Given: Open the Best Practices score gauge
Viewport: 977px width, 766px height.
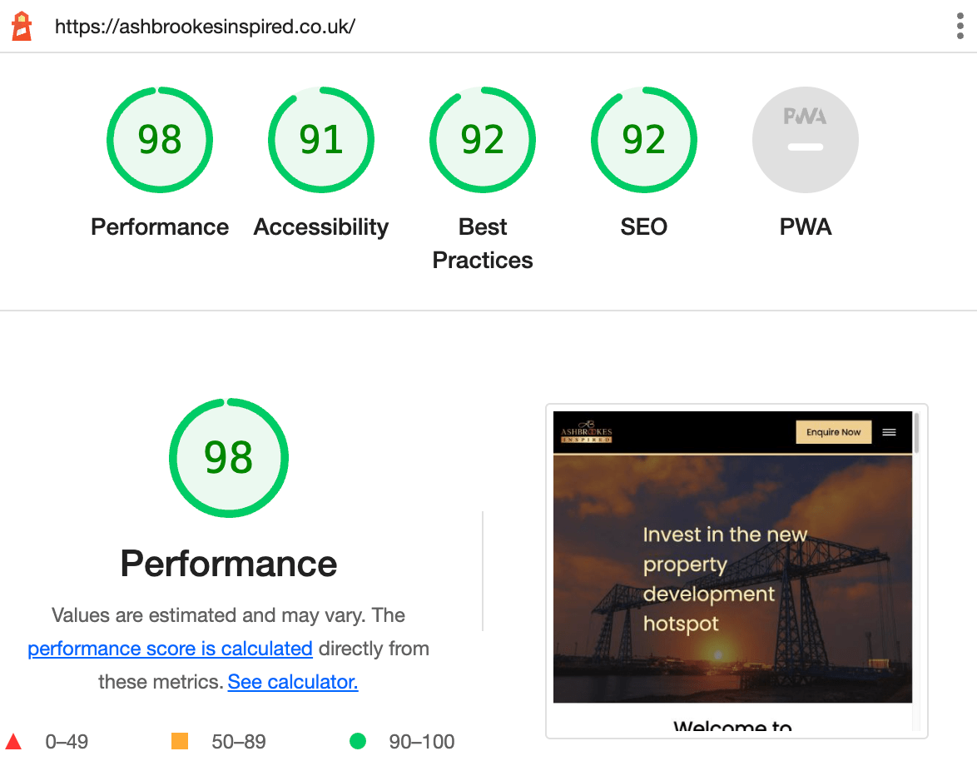Looking at the screenshot, I should coord(482,140).
